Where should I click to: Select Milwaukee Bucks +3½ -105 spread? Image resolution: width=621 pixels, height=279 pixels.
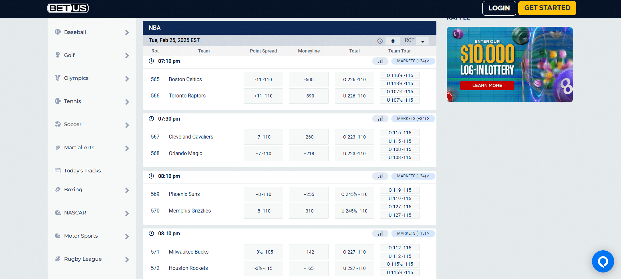click(x=263, y=252)
